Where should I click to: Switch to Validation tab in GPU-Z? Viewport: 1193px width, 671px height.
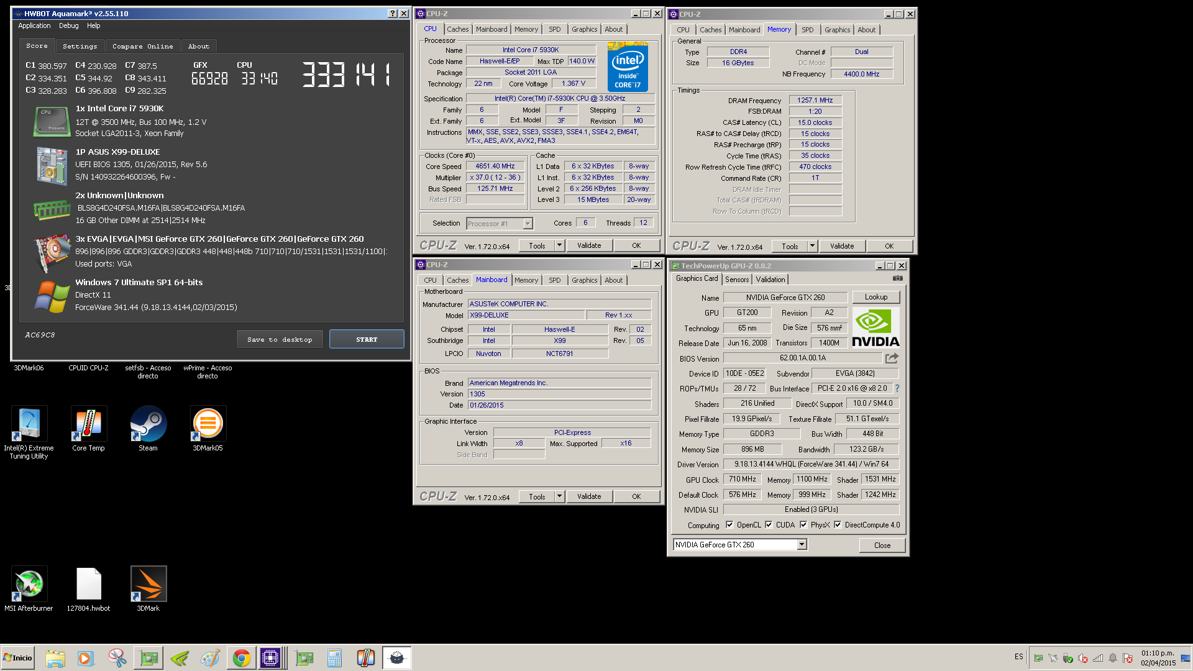(770, 280)
